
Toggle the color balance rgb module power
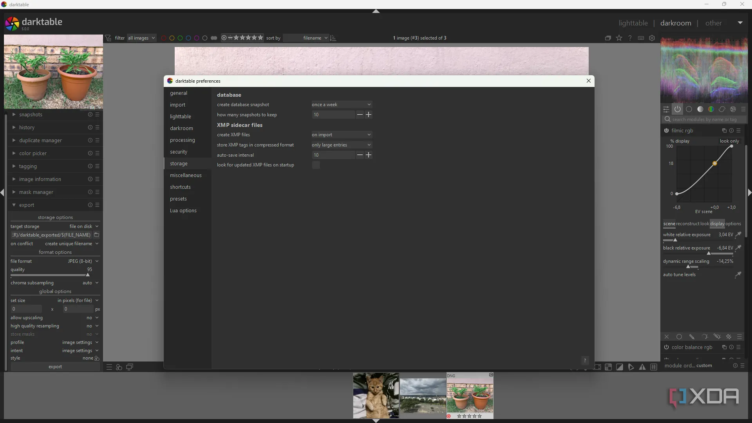point(666,347)
